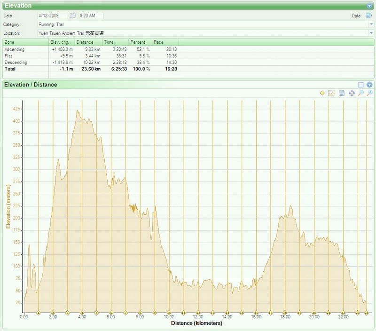Open the Data options menu icon
This screenshot has width=376, height=331.
tap(369, 16)
